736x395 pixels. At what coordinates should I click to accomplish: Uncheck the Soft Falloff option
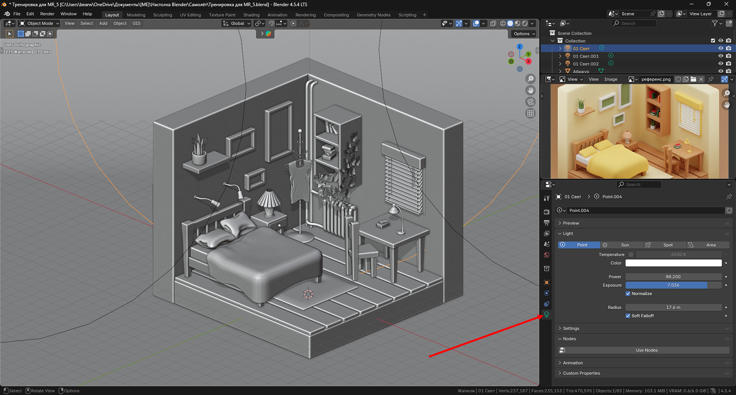628,316
